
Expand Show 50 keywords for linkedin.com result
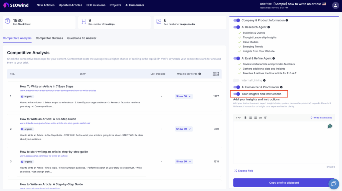click(183, 129)
